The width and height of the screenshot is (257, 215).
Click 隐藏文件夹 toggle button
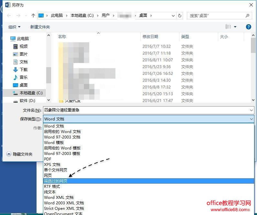(19, 154)
